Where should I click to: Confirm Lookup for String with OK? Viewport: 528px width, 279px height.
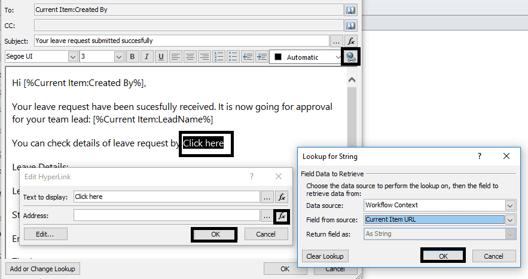[443, 256]
